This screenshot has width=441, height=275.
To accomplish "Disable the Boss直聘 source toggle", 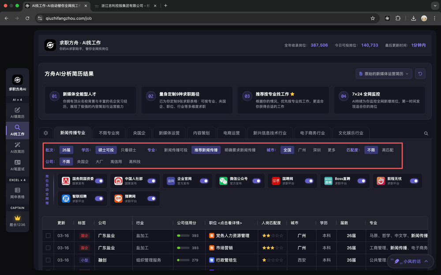I will tap(361, 181).
